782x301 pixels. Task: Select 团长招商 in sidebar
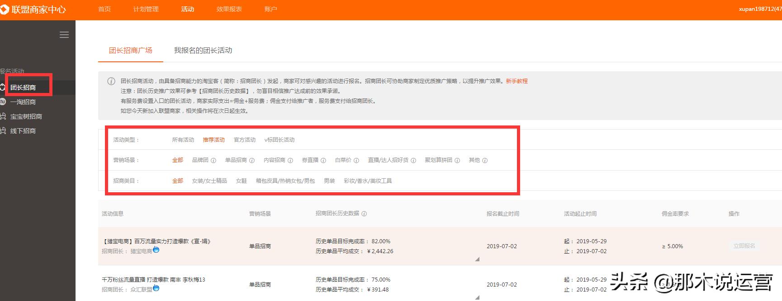click(x=23, y=88)
